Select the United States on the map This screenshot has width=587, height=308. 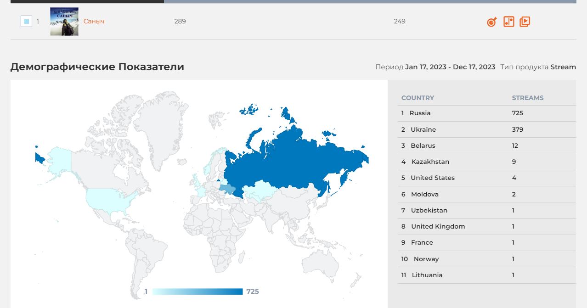(x=110, y=200)
